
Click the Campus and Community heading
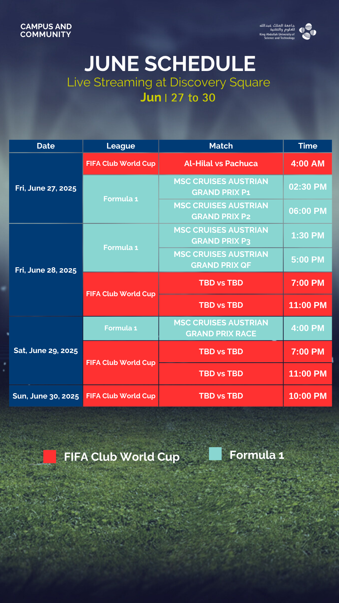click(x=46, y=30)
